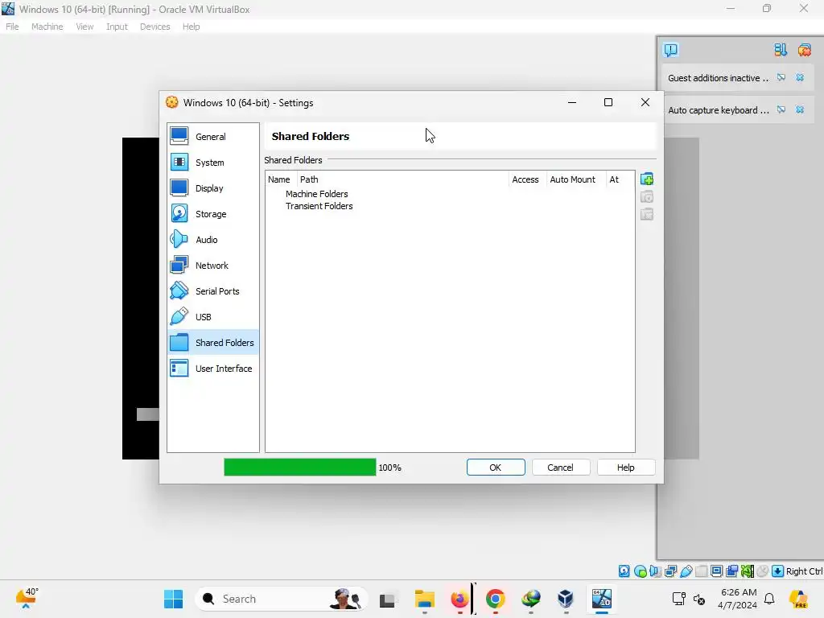Viewport: 824px width, 618px height.
Task: Open File Explorer from the taskbar
Action: pos(425,599)
